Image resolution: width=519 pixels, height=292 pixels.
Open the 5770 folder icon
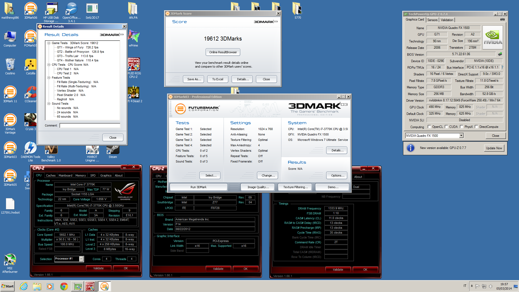[297, 11]
